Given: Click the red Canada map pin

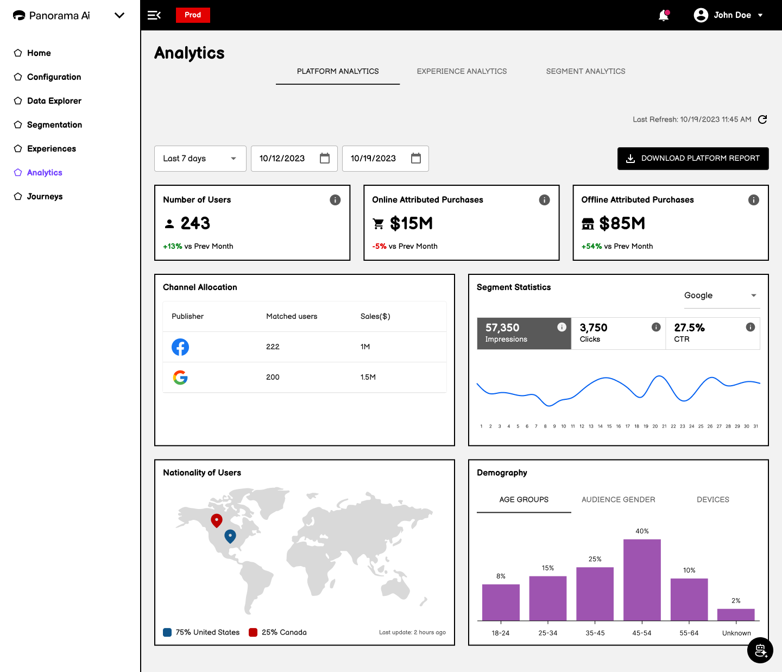Looking at the screenshot, I should coord(217,521).
